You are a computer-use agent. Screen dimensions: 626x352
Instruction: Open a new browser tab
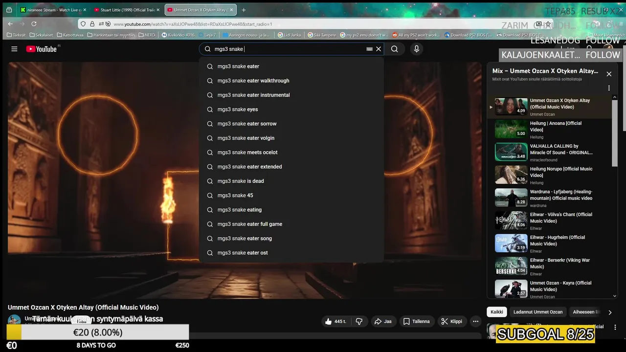point(244,10)
